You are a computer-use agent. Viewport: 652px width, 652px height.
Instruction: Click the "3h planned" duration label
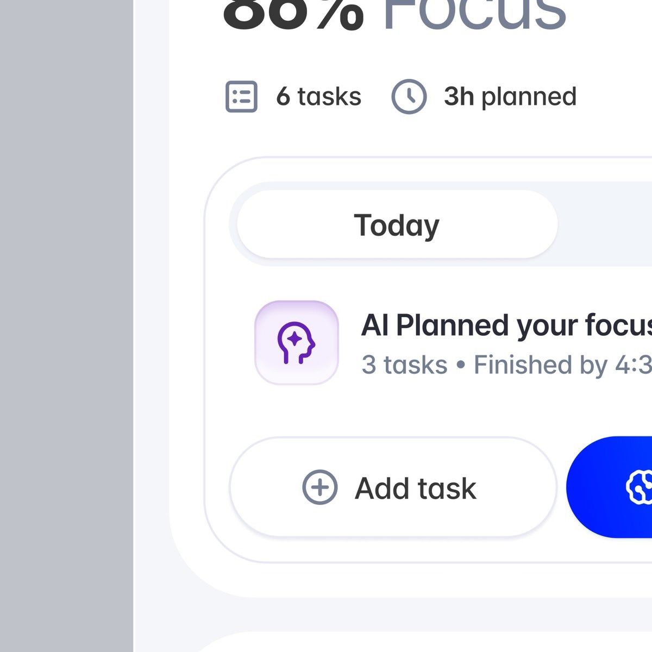click(510, 97)
